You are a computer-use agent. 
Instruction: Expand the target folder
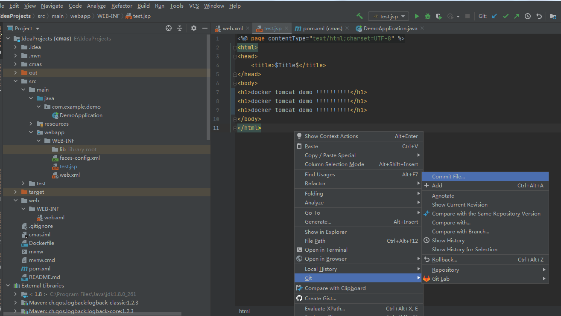pyautogui.click(x=15, y=192)
